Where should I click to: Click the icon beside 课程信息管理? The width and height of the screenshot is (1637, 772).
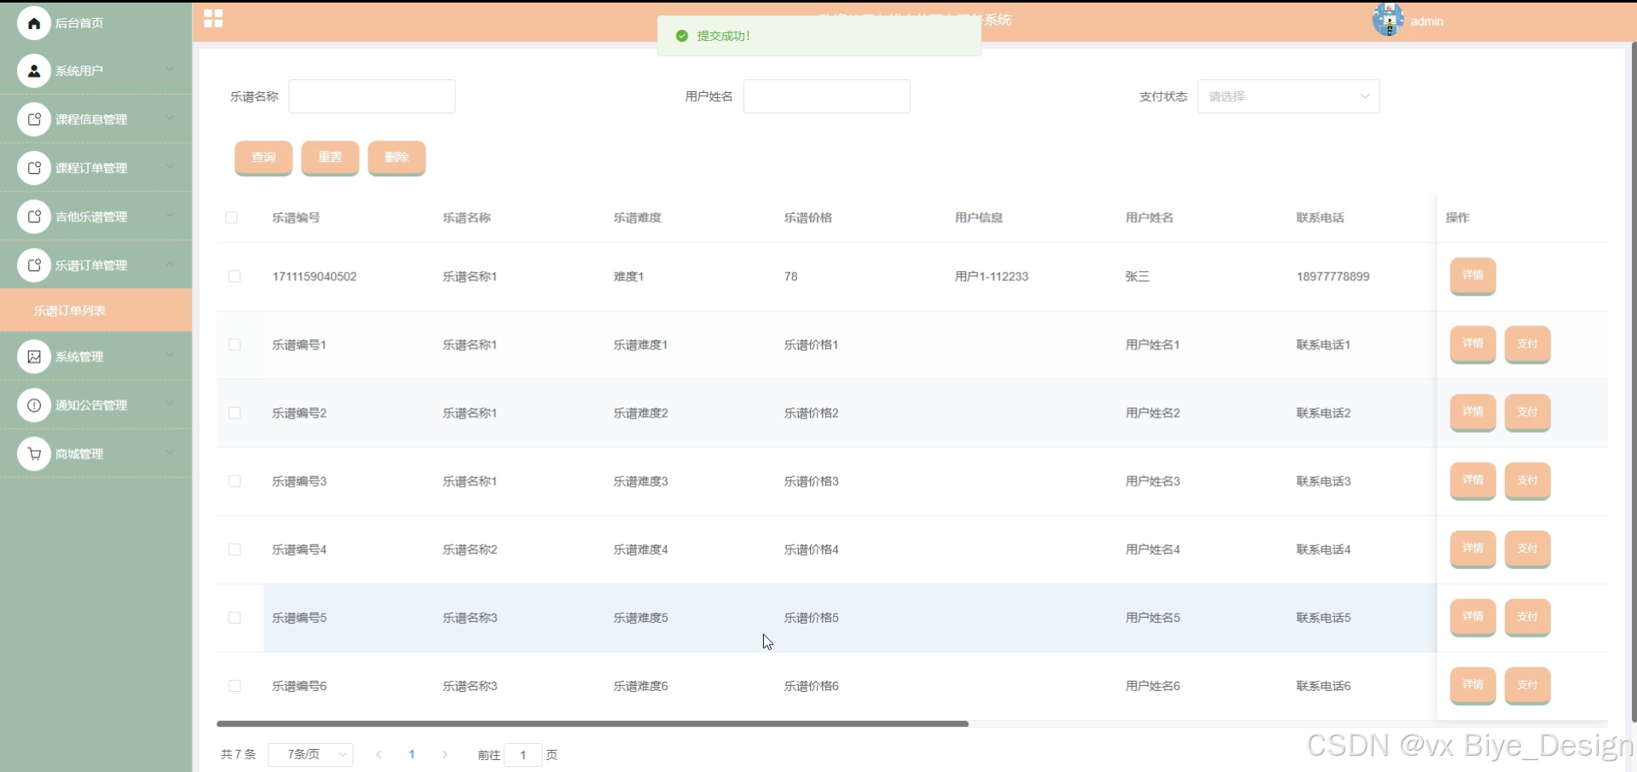[34, 119]
